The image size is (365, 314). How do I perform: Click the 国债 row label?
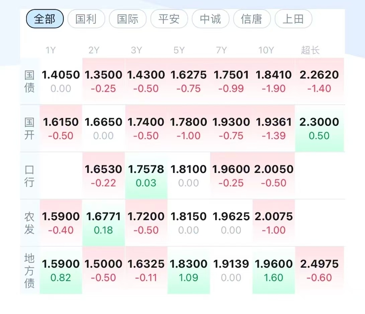(29, 81)
